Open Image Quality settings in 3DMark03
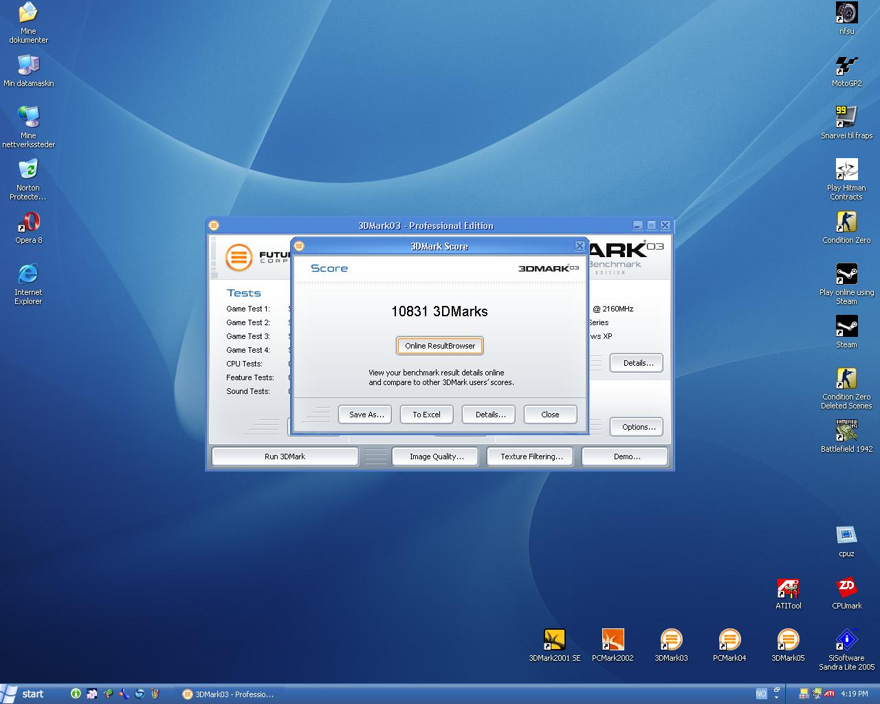880x704 pixels. [435, 456]
